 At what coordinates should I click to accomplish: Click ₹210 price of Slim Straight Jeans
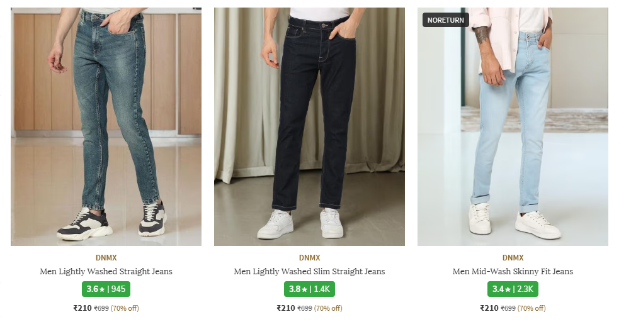(286, 308)
